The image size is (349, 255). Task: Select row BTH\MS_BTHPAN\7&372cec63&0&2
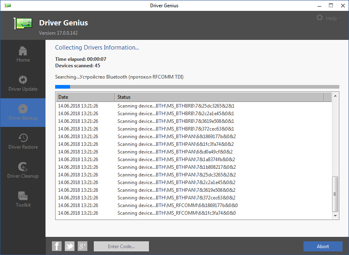pyautogui.click(x=194, y=197)
